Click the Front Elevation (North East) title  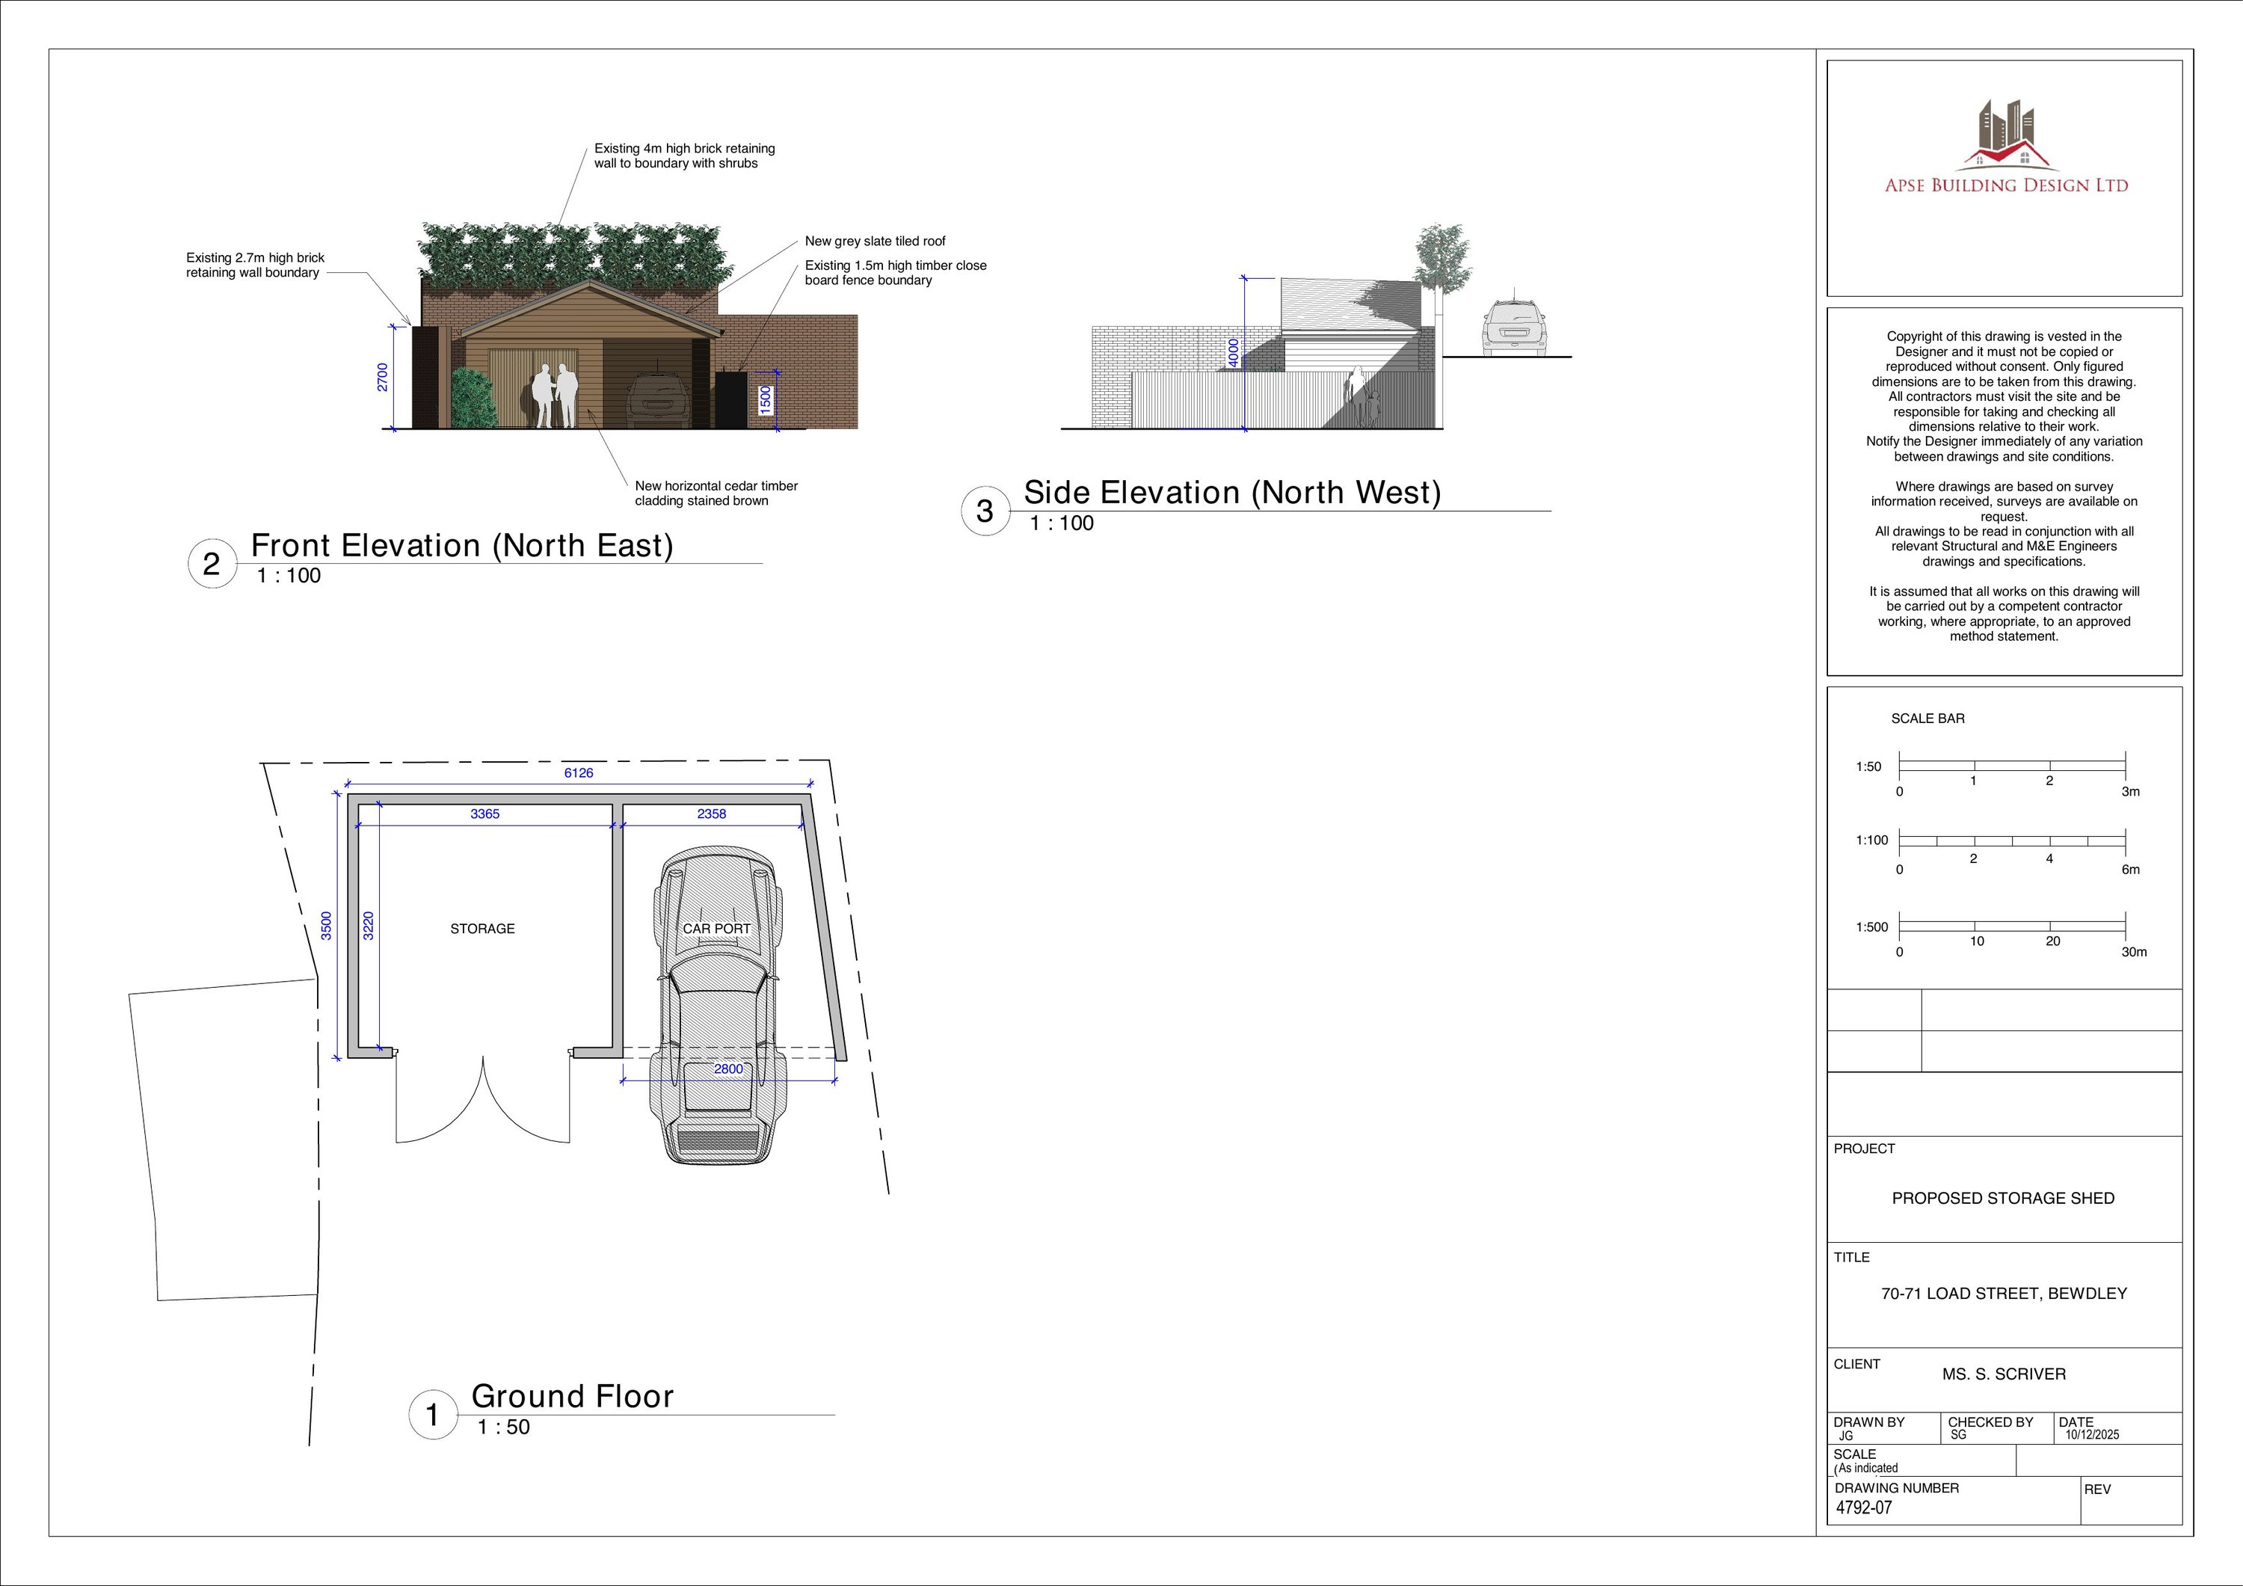point(462,545)
